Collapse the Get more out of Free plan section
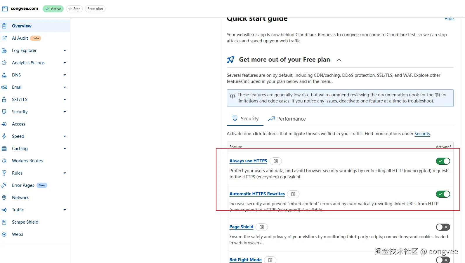The image size is (465, 263). 339,60
